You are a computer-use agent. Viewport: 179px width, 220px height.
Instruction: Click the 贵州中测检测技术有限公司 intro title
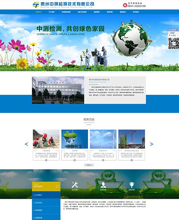tap(99, 79)
